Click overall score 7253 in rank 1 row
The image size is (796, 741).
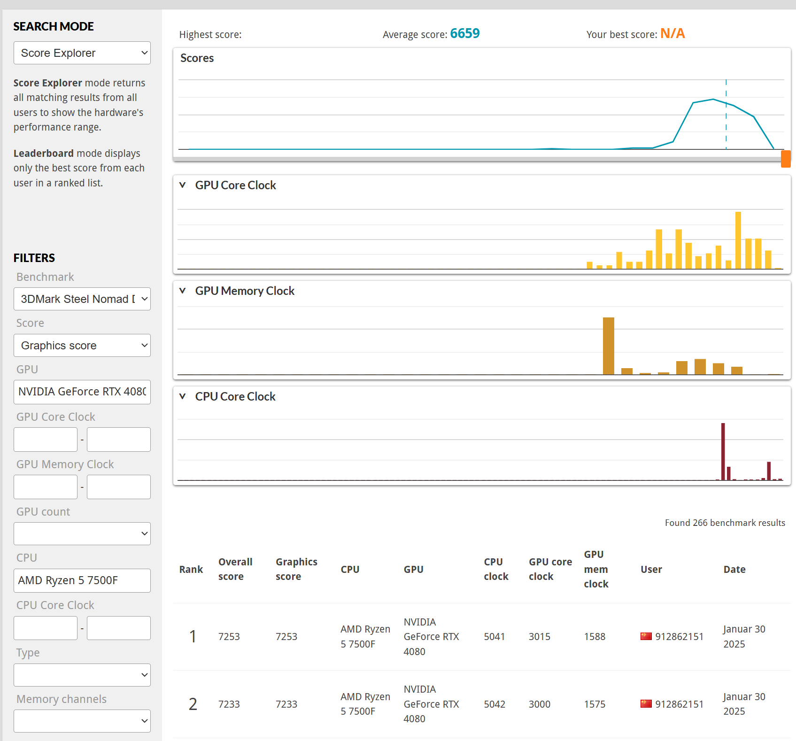pos(229,637)
